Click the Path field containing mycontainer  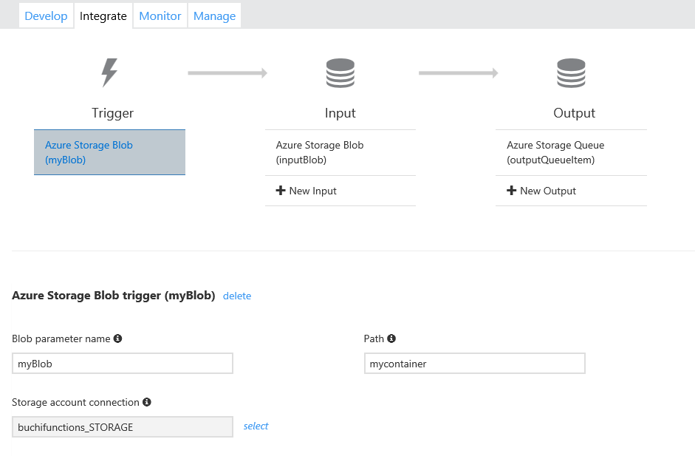474,364
